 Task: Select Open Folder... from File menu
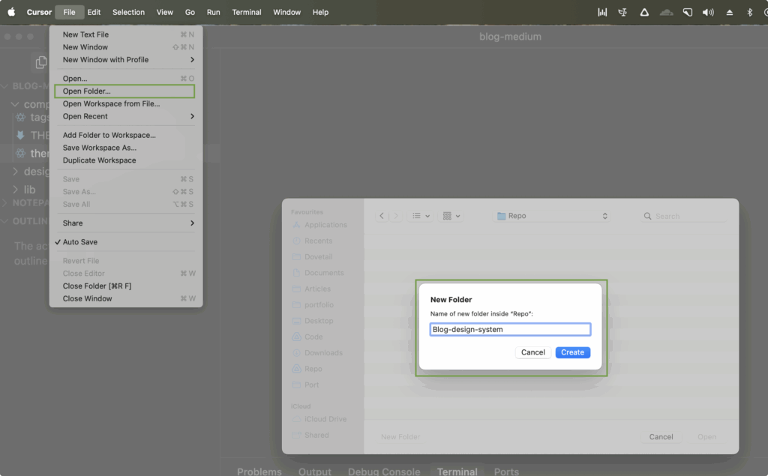[x=86, y=91]
